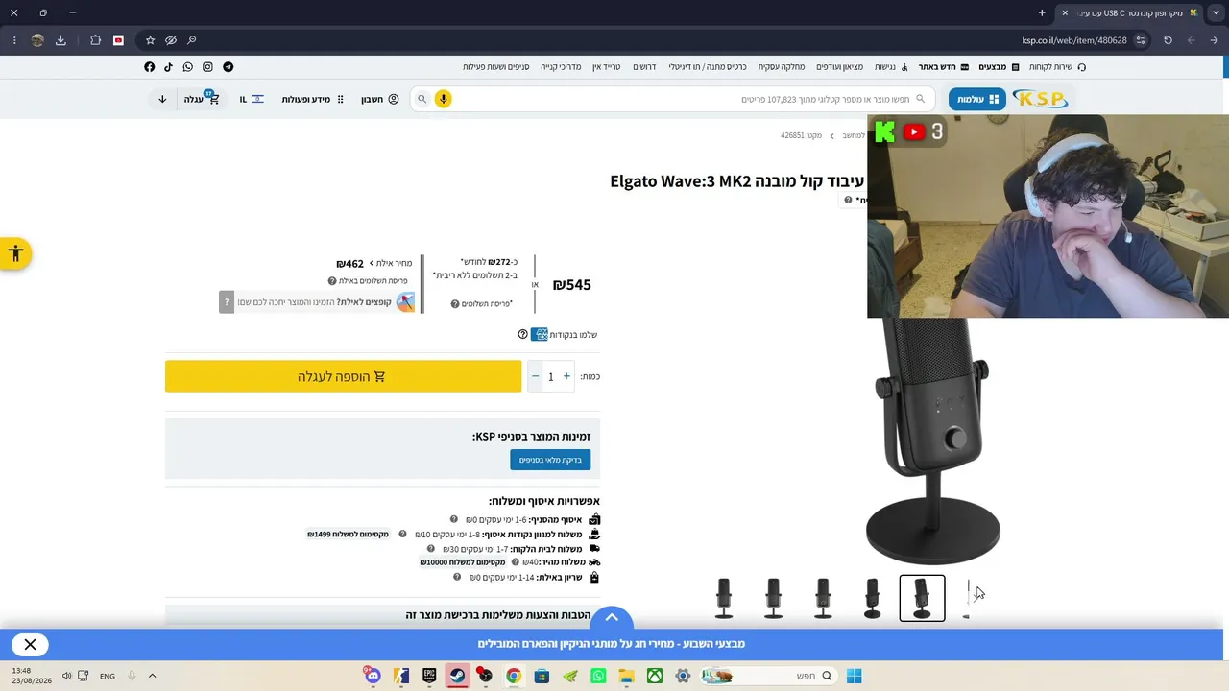
Task: Open the חשבון account menu
Action: 379,99
